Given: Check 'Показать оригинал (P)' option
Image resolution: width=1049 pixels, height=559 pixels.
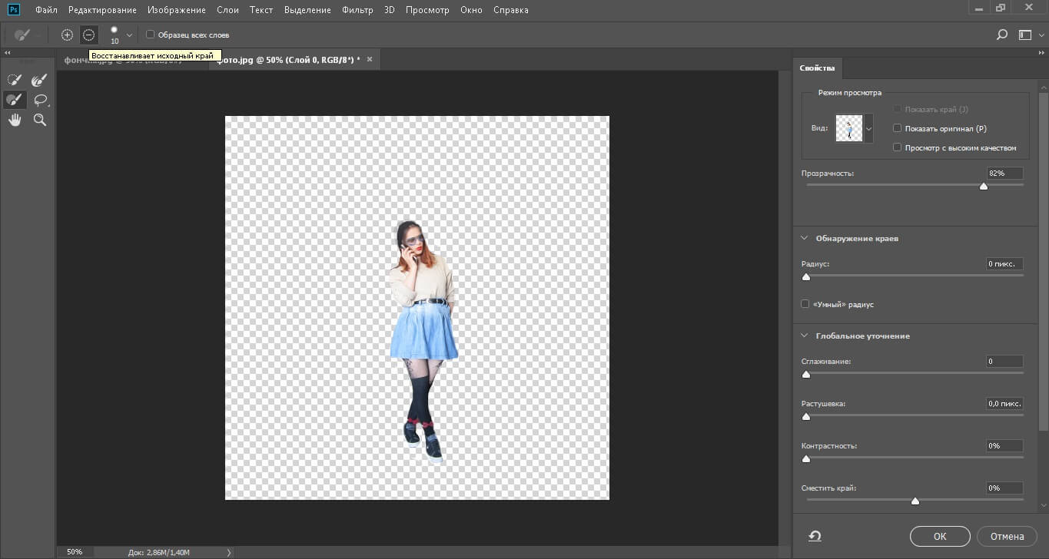Looking at the screenshot, I should [897, 128].
